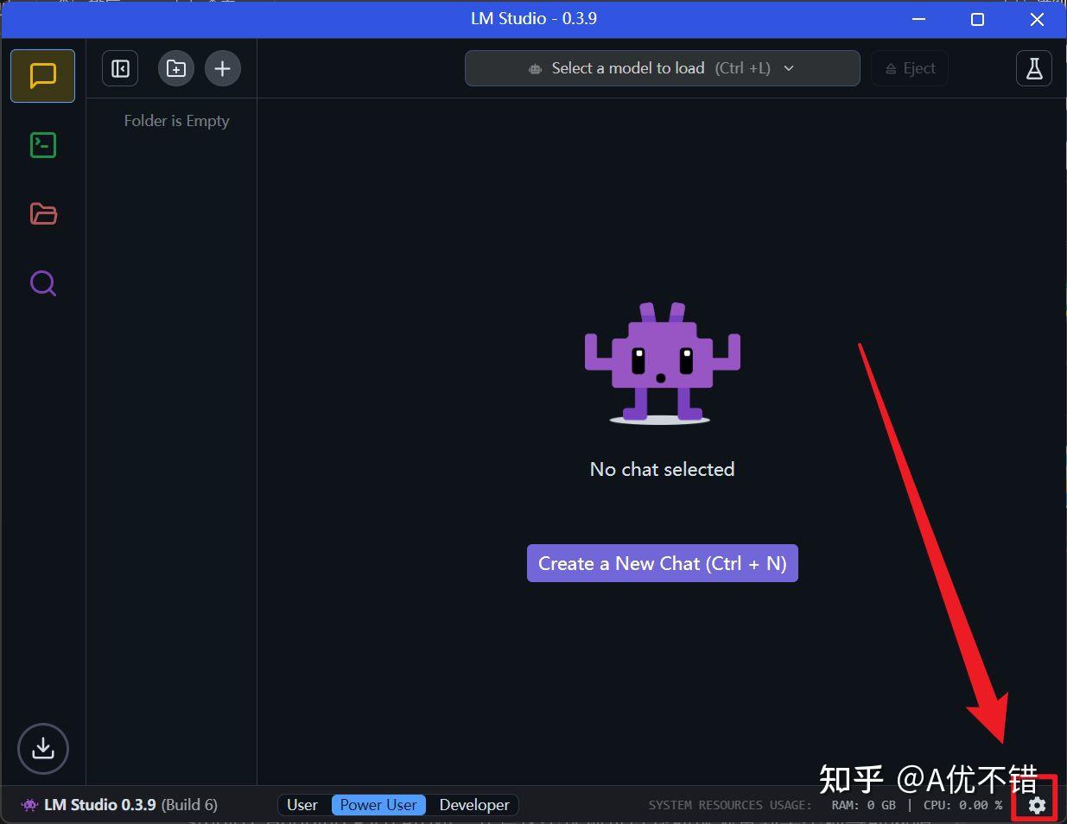Open the Chat panel in the sidebar
This screenshot has width=1067, height=824.
tap(42, 75)
